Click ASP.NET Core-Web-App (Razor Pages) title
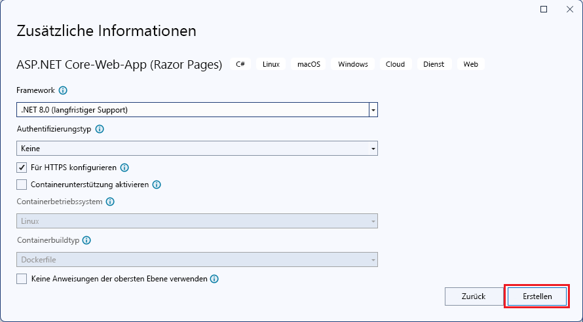583x322 pixels. click(119, 65)
